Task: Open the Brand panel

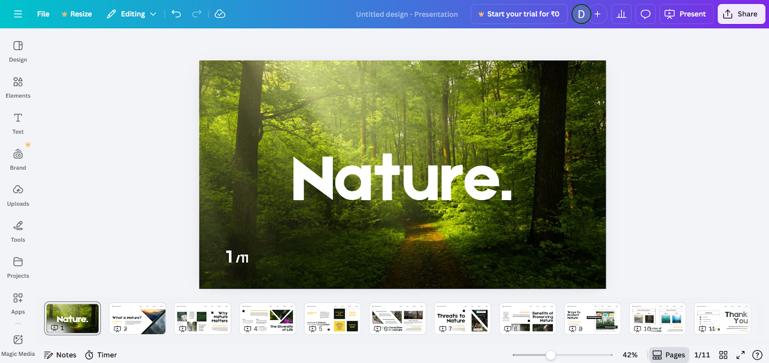Action: point(18,159)
